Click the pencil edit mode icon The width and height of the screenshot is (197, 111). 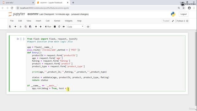pyautogui.click(x=173, y=21)
